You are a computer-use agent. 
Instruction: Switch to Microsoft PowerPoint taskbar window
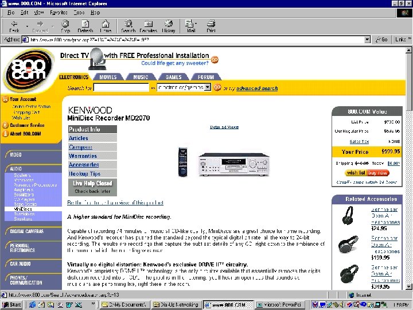(x=280, y=305)
